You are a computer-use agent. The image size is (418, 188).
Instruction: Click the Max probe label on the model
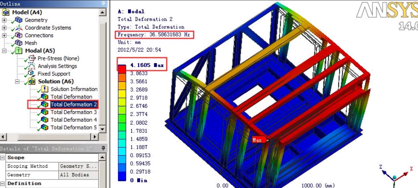pos(259,140)
